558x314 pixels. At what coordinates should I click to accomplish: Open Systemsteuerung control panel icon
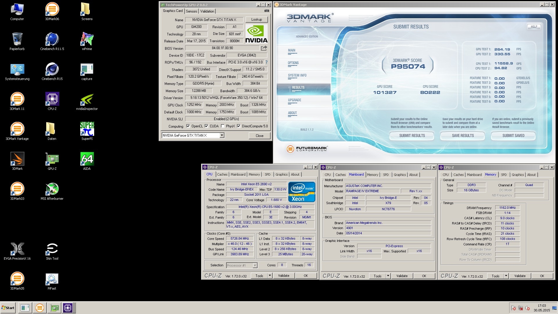17,72
